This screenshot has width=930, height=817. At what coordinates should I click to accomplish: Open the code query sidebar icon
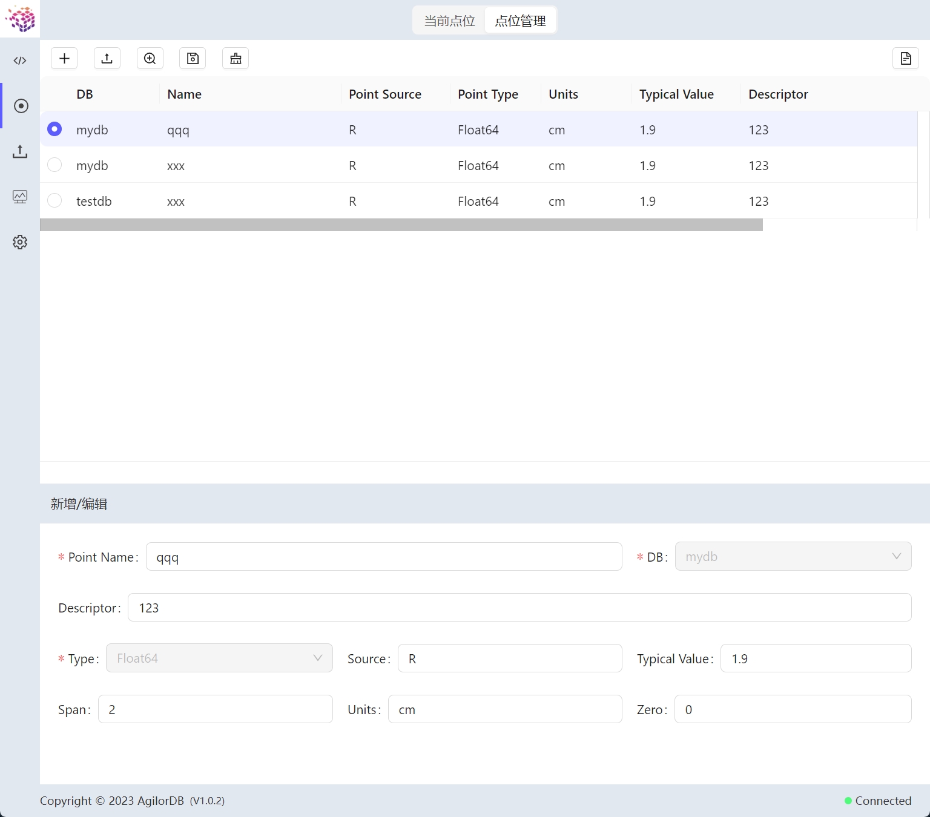tap(20, 61)
